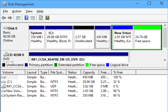This screenshot has height=112, width=168.
Task: Click the CD-ROM 0 label panel
Action: click(x=15, y=57)
